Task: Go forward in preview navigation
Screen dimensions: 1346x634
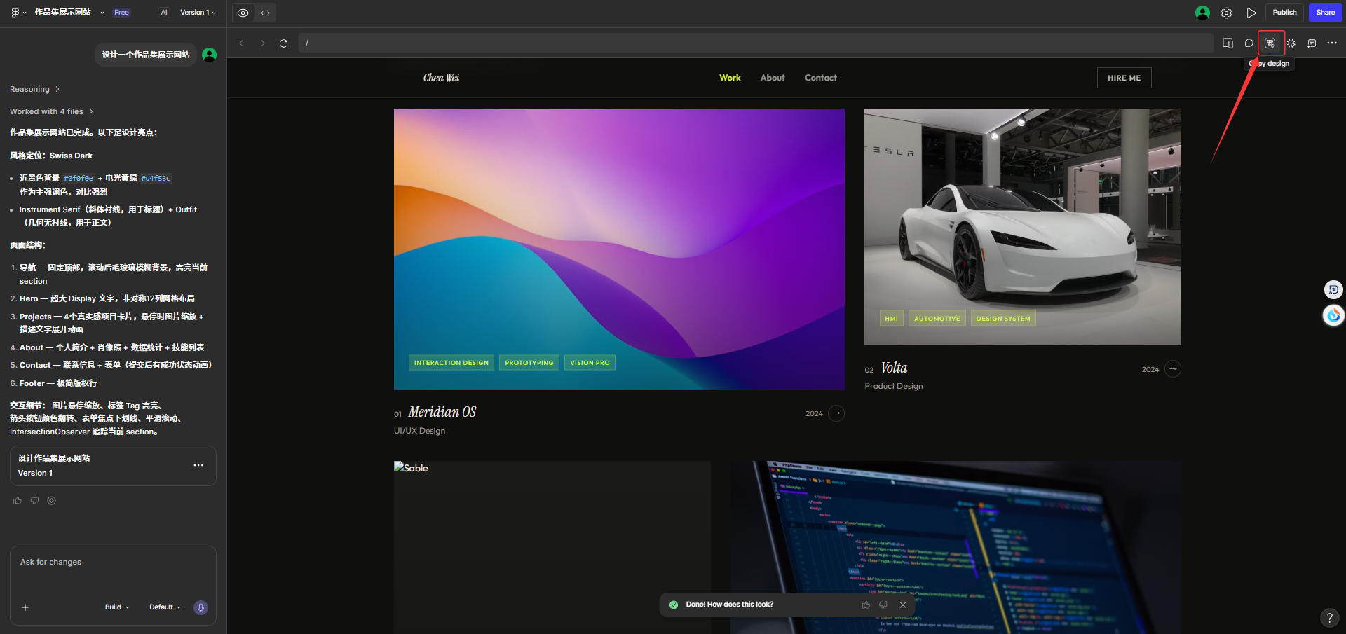Action: 263,43
